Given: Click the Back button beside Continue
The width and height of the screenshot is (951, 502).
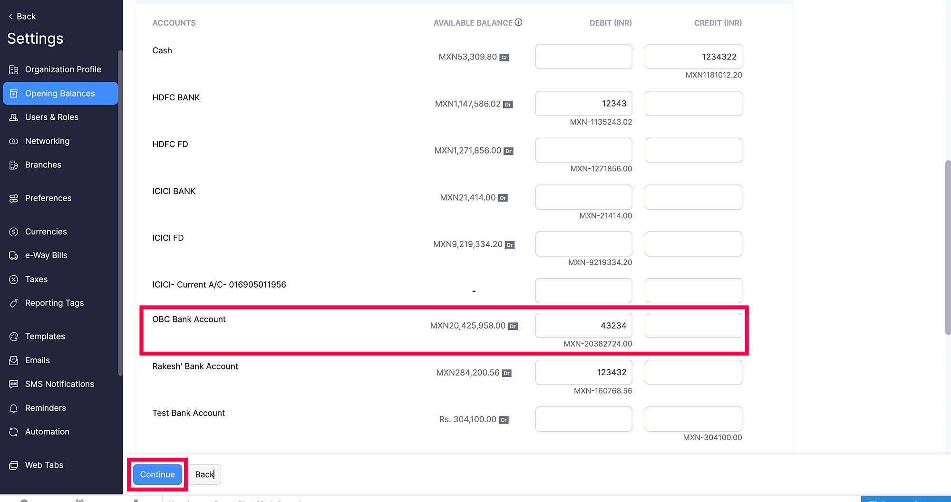Looking at the screenshot, I should tap(205, 474).
